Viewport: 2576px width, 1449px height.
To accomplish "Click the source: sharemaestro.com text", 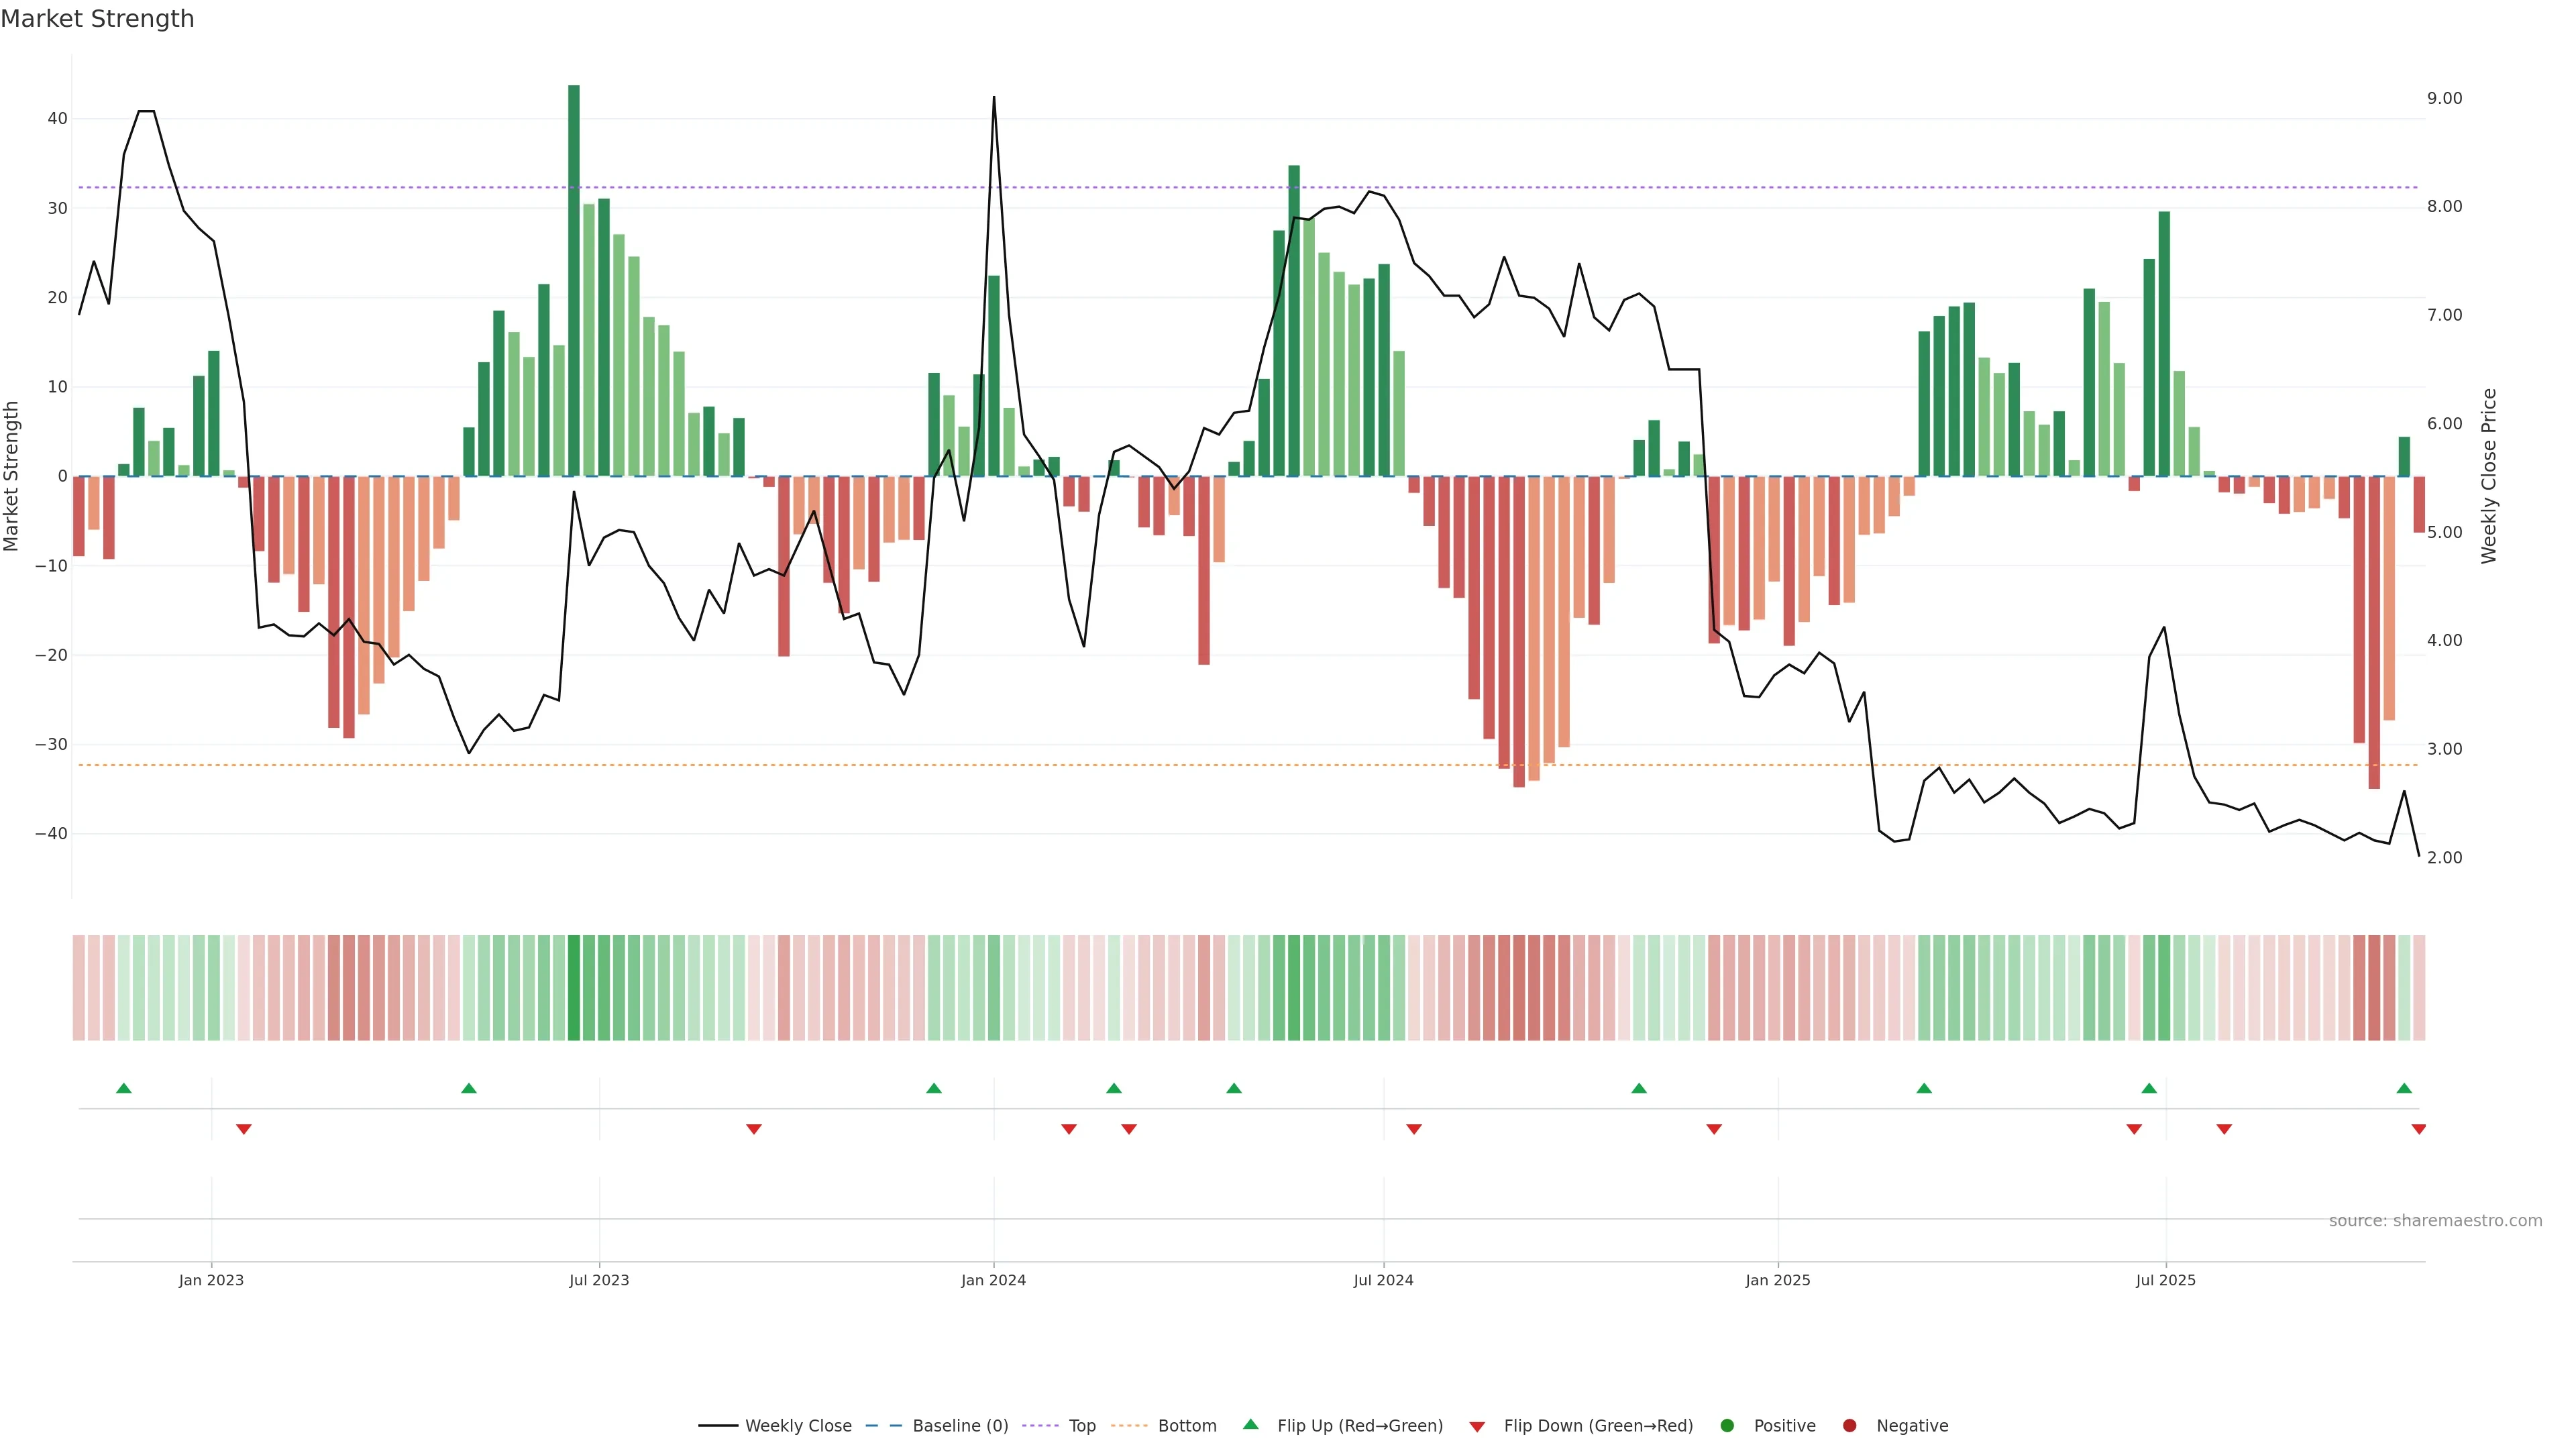I will pos(2435,1221).
